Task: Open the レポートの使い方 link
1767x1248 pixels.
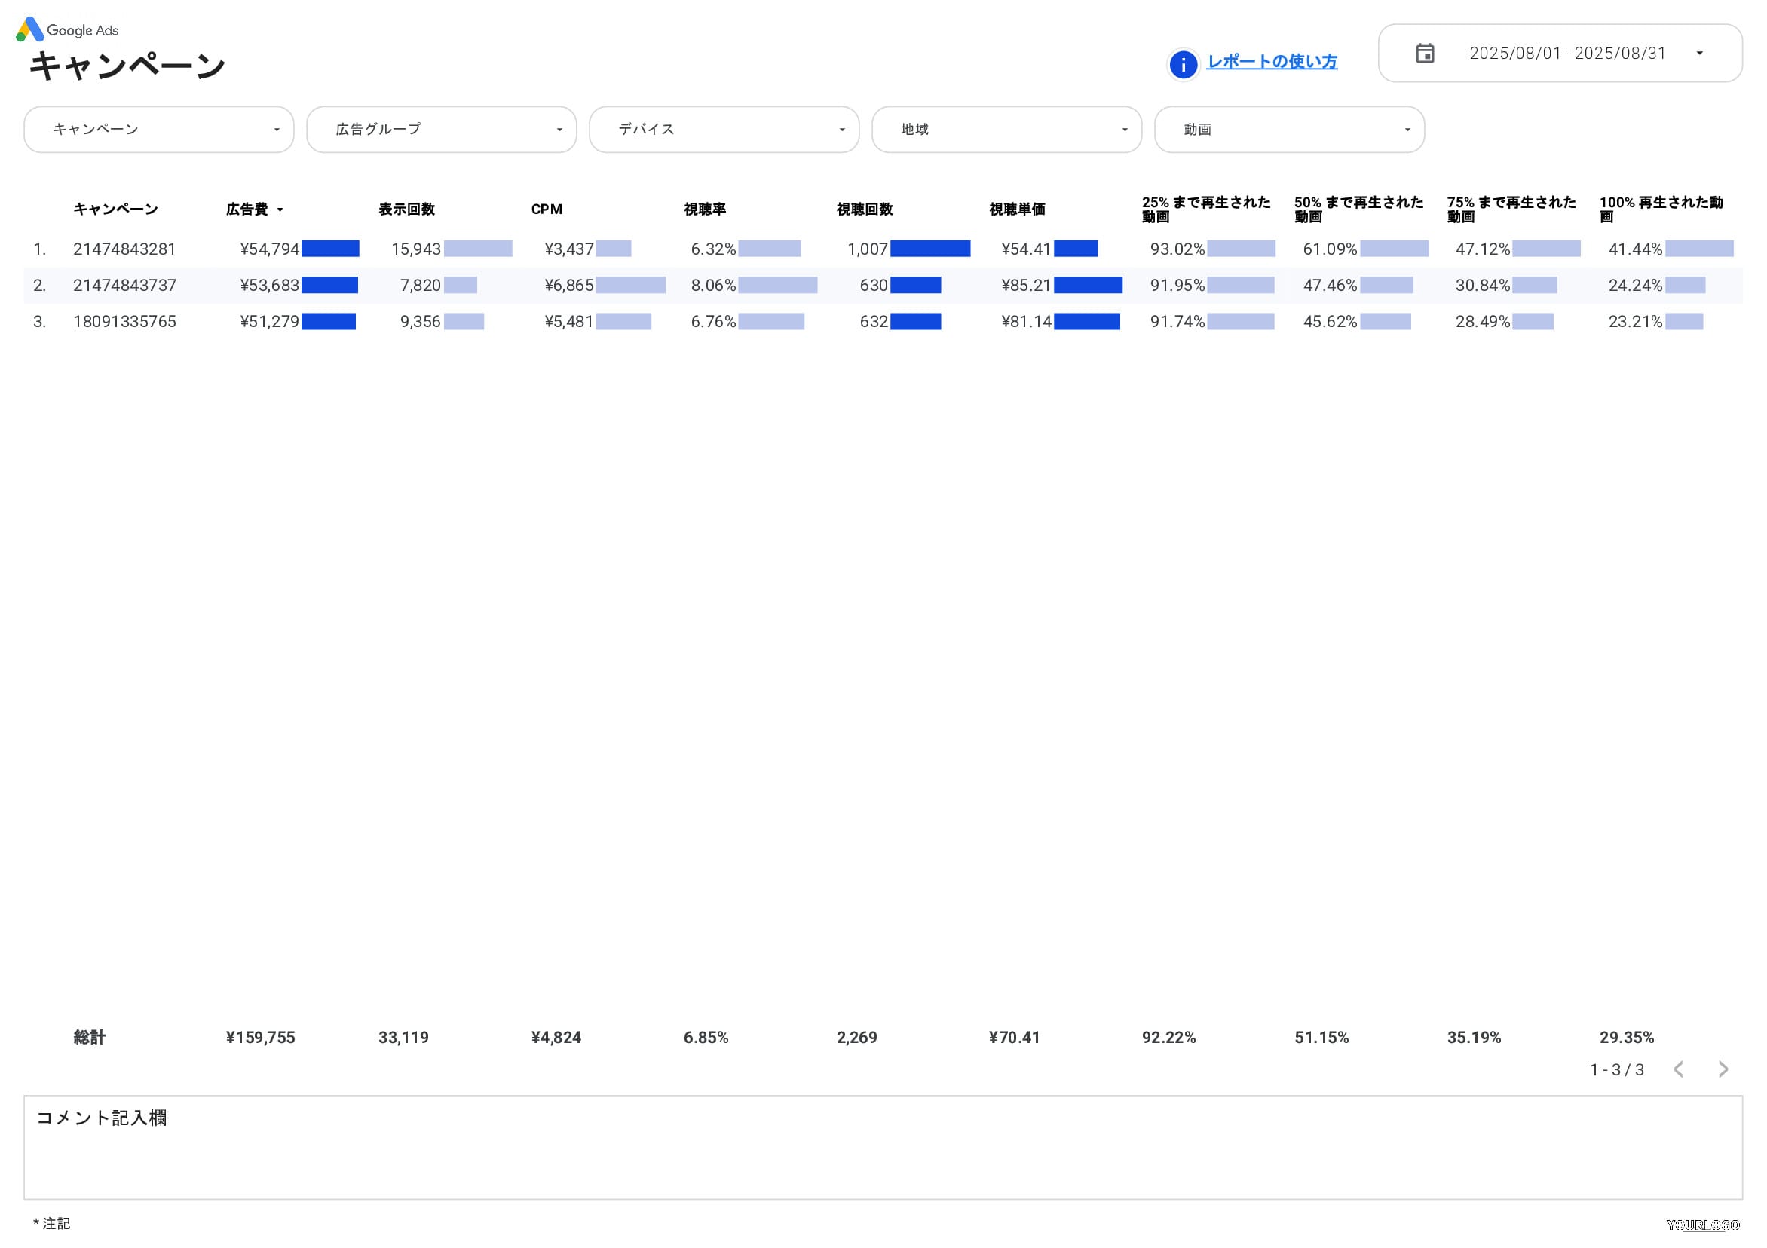Action: (x=1272, y=62)
